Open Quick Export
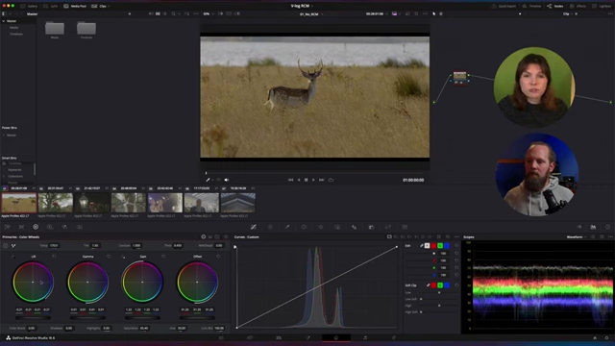 (504, 7)
